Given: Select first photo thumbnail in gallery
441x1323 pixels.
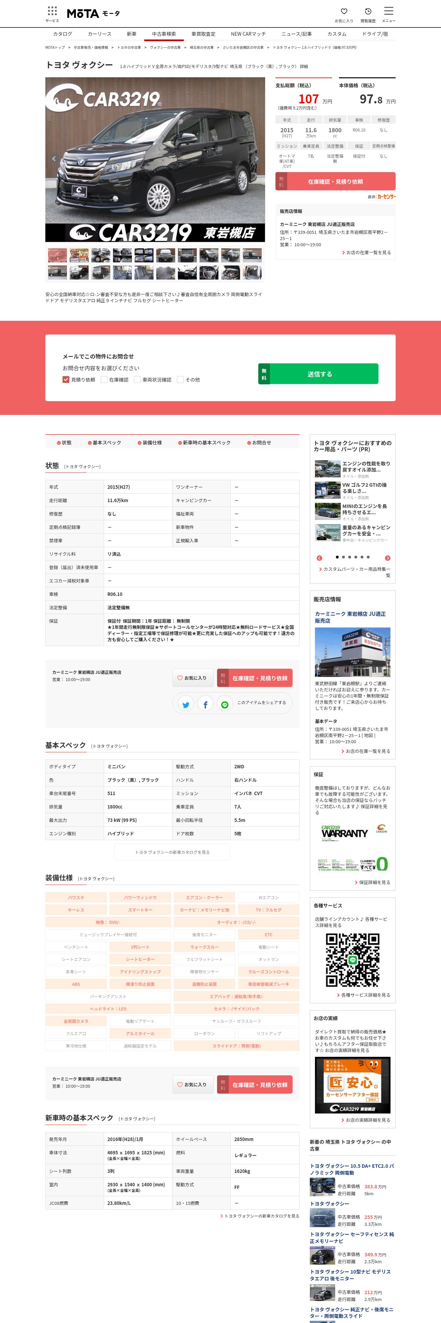Looking at the screenshot, I should (57, 255).
